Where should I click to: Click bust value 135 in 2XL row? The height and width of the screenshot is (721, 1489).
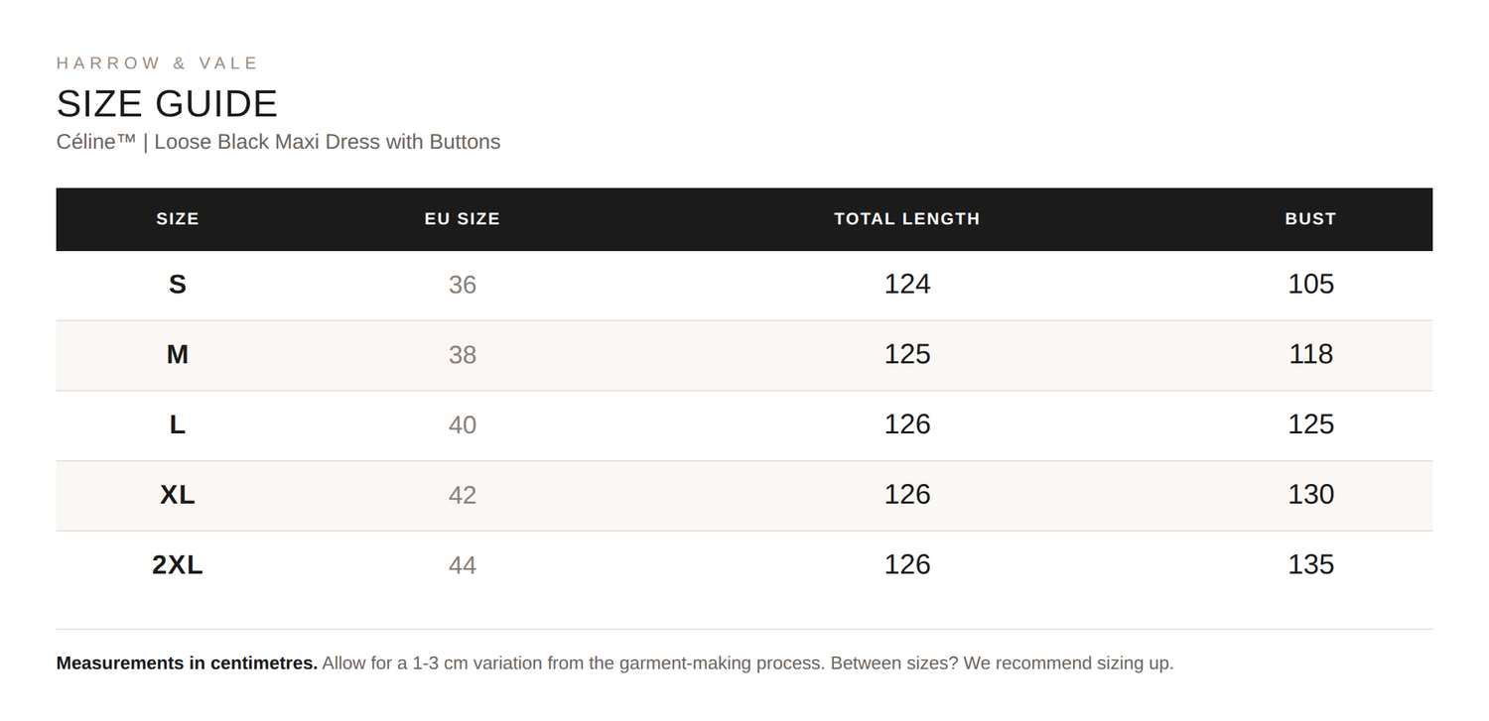[1310, 564]
